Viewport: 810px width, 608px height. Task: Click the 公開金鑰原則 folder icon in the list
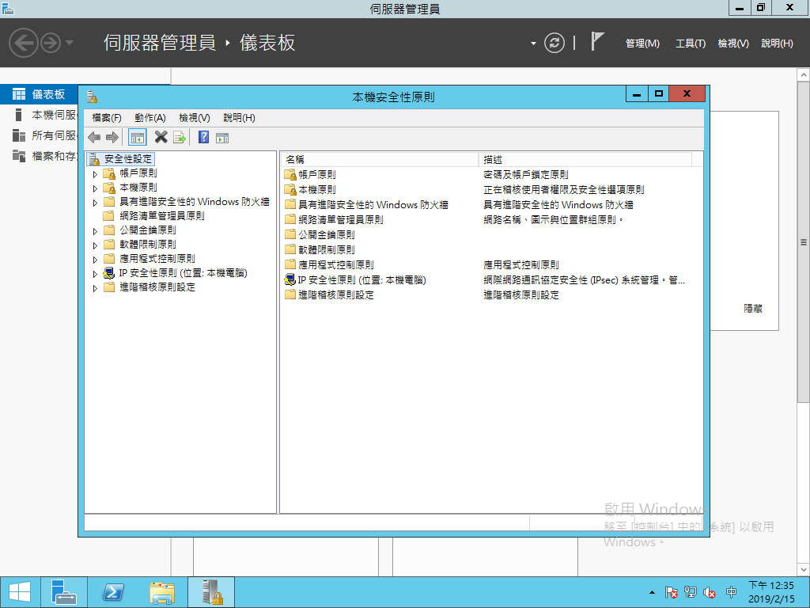point(290,234)
